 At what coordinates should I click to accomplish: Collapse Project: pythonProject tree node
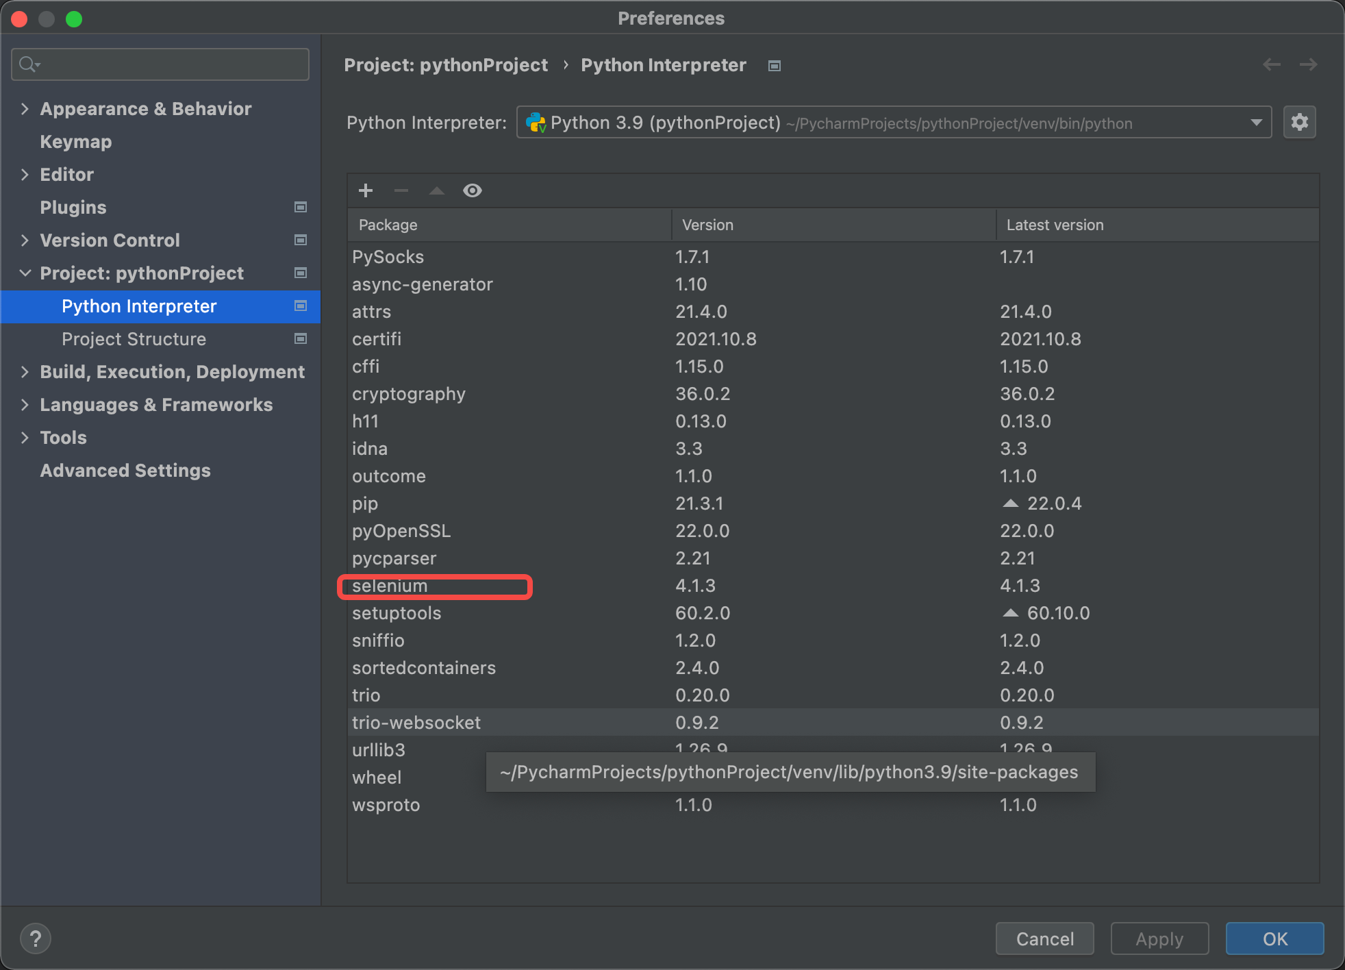click(x=25, y=273)
